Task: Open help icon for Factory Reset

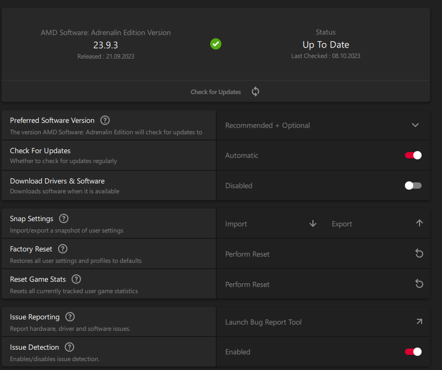Action: [x=63, y=249]
